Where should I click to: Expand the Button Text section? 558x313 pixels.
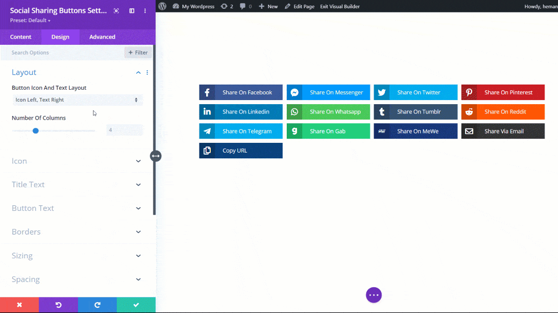(x=76, y=208)
